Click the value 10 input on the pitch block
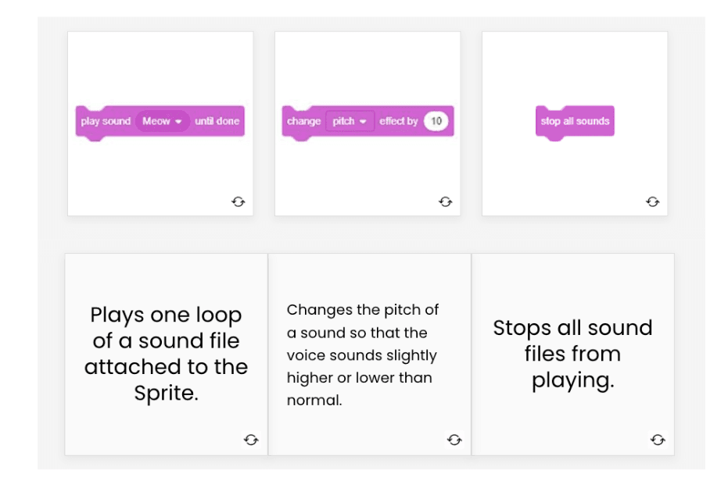Image resolution: width=728 pixels, height=481 pixels. click(436, 122)
